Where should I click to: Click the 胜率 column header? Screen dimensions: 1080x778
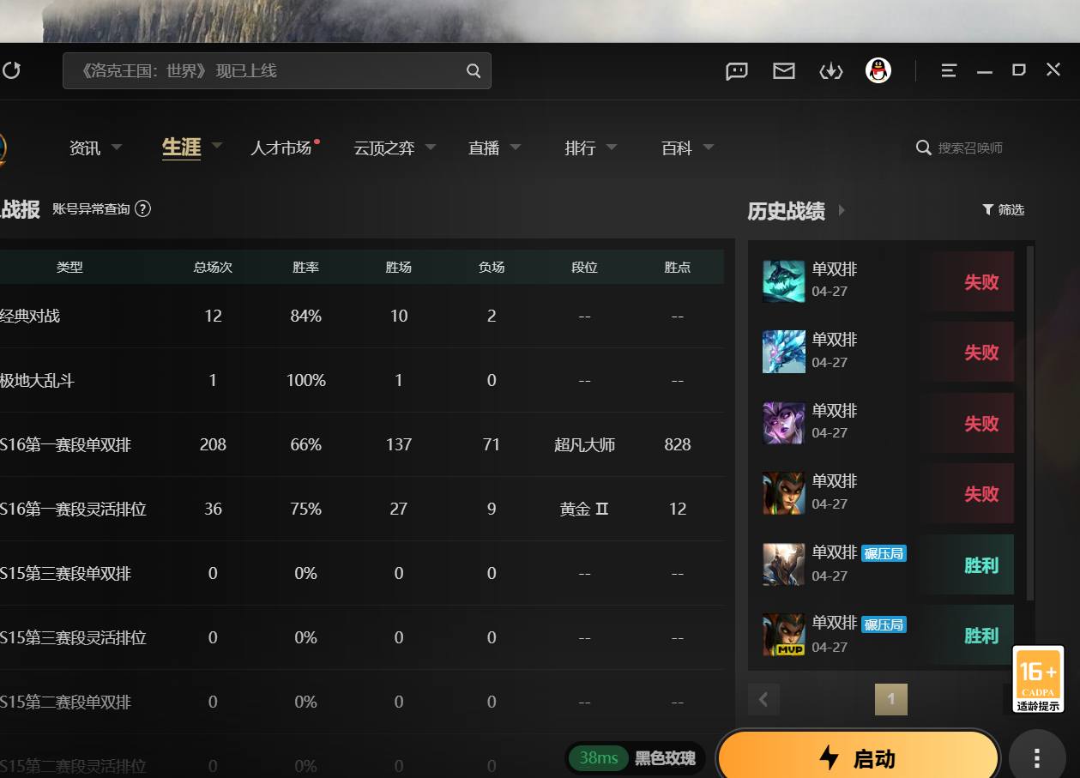click(x=305, y=267)
